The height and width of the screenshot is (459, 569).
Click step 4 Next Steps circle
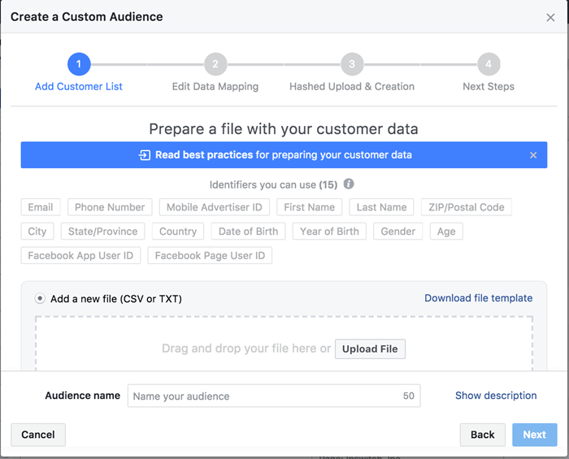coord(489,64)
